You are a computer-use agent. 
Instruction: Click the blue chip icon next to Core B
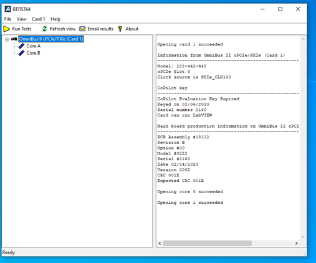[x=21, y=53]
